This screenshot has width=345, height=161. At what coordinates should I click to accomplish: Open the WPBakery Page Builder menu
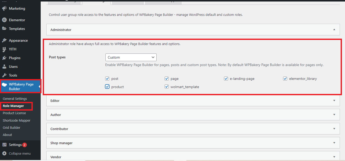coord(20,87)
